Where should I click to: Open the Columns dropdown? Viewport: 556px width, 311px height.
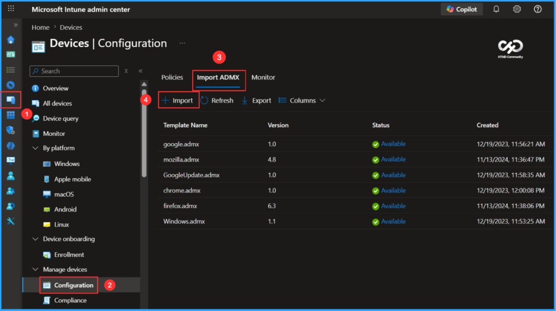tap(302, 100)
